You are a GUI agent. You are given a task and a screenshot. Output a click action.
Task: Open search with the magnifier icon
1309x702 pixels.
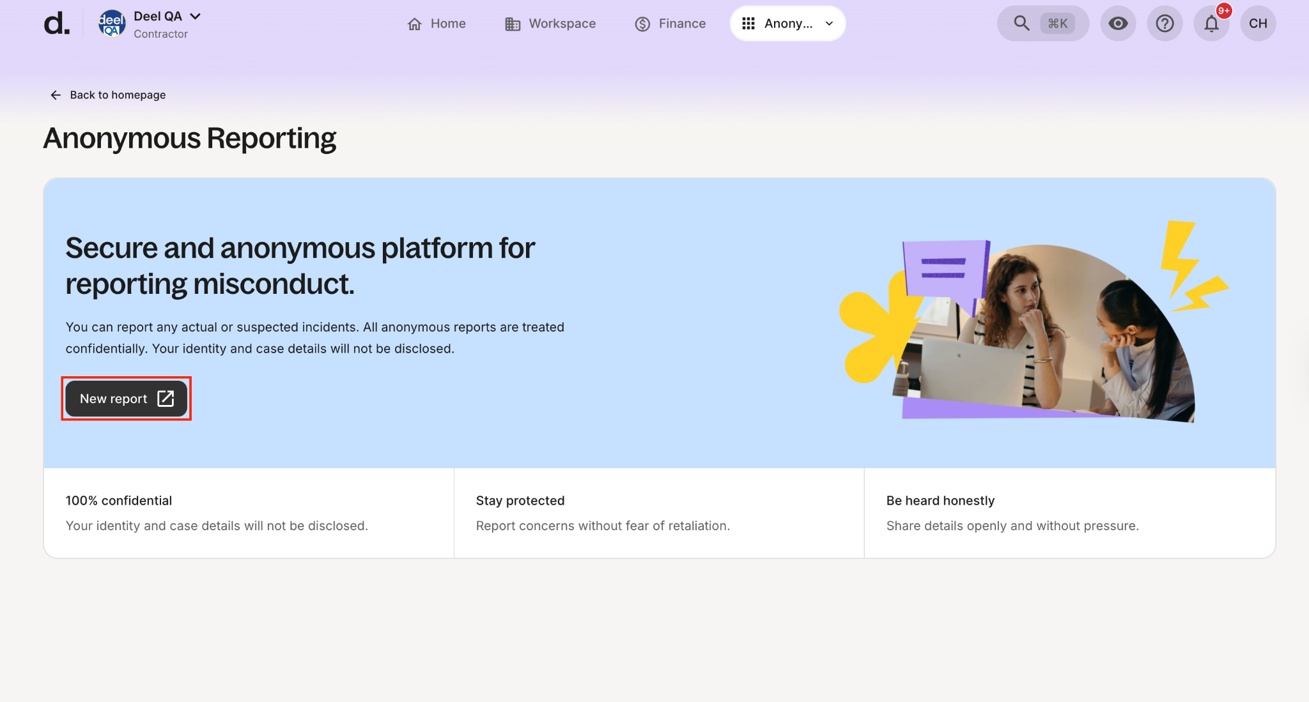click(x=1021, y=24)
